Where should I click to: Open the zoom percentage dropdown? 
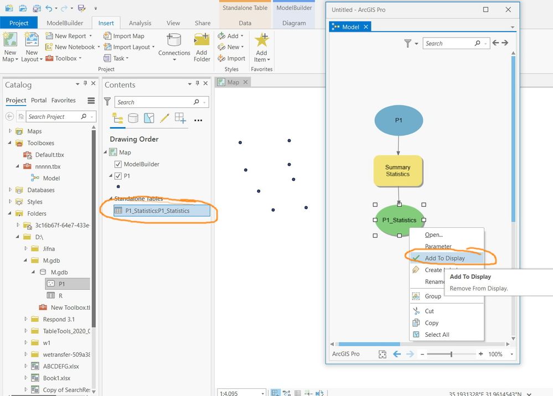[511, 354]
